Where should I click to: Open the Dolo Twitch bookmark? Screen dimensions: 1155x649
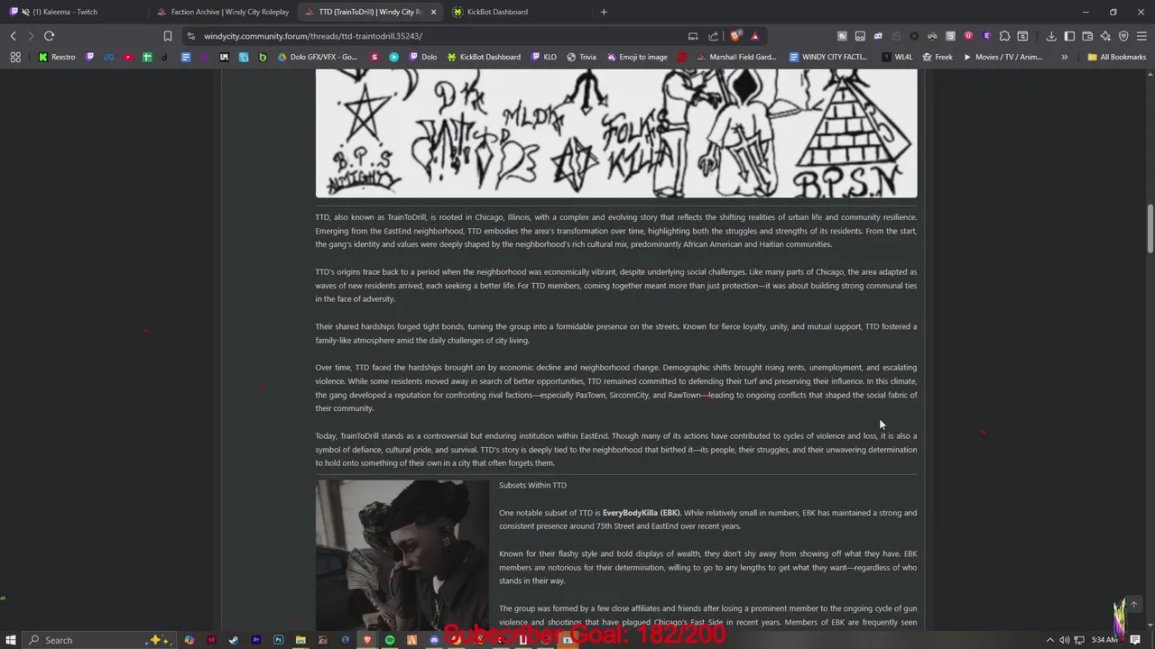click(422, 57)
